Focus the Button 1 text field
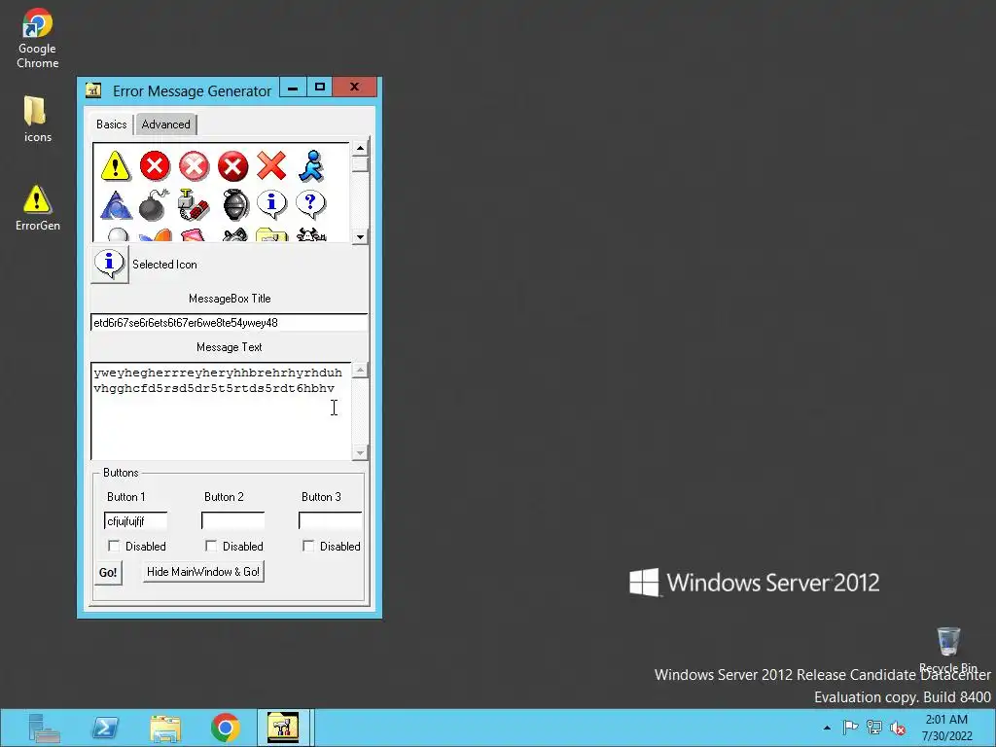 pos(135,521)
